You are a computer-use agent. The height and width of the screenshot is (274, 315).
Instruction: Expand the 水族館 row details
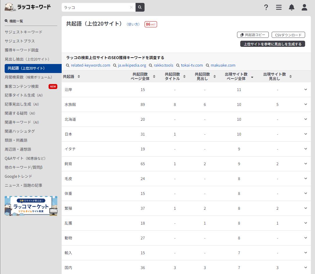[306, 104]
